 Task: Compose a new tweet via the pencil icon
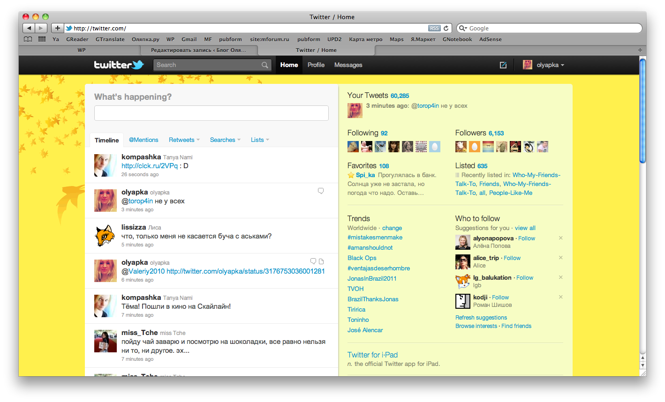(503, 65)
